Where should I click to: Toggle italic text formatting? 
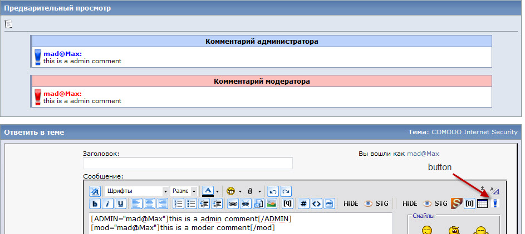point(107,204)
